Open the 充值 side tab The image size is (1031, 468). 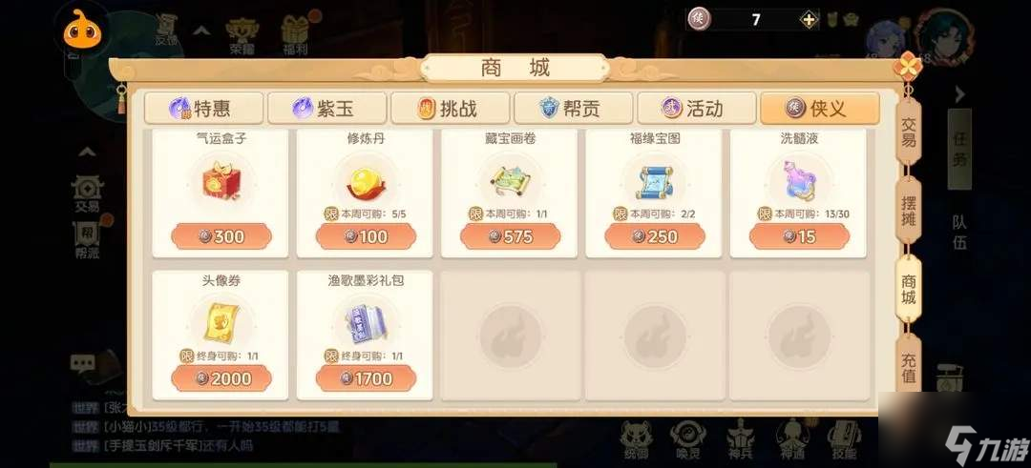[x=908, y=366]
